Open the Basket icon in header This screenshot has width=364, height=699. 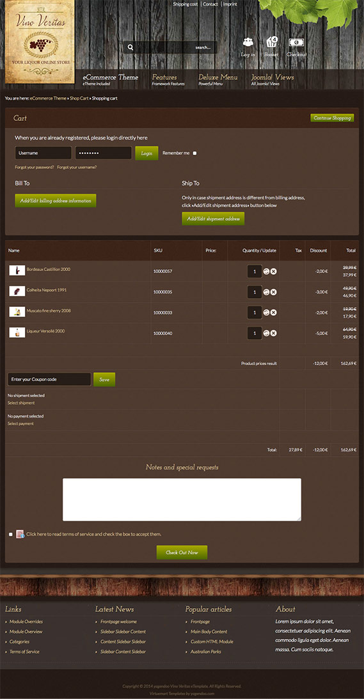tap(272, 42)
